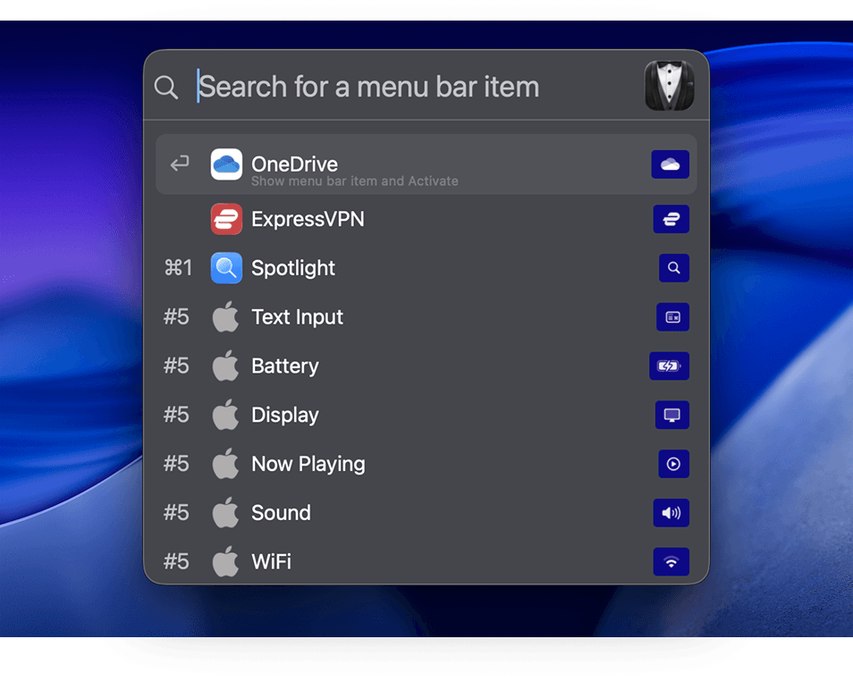The image size is (853, 681).
Task: Click the Sound speaker menu bar icon
Action: tap(671, 513)
